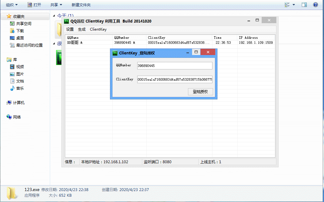Collapse the 今天 (Today) group arrow

54,16
